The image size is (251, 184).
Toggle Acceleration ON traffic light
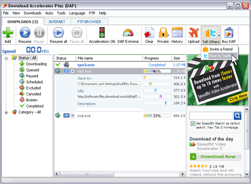point(102,33)
